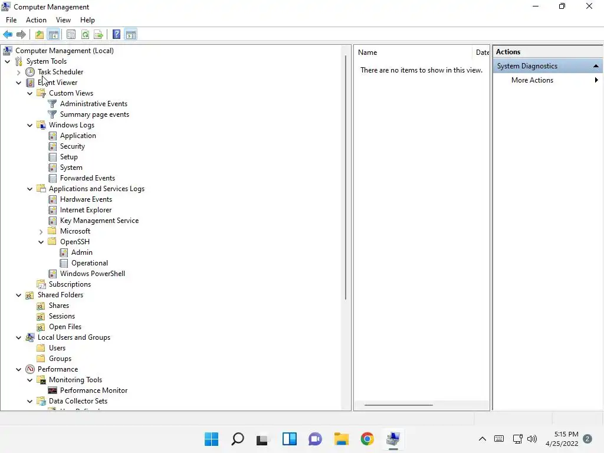604x453 pixels.
Task: Click the Export List toolbar icon
Action: 99,35
